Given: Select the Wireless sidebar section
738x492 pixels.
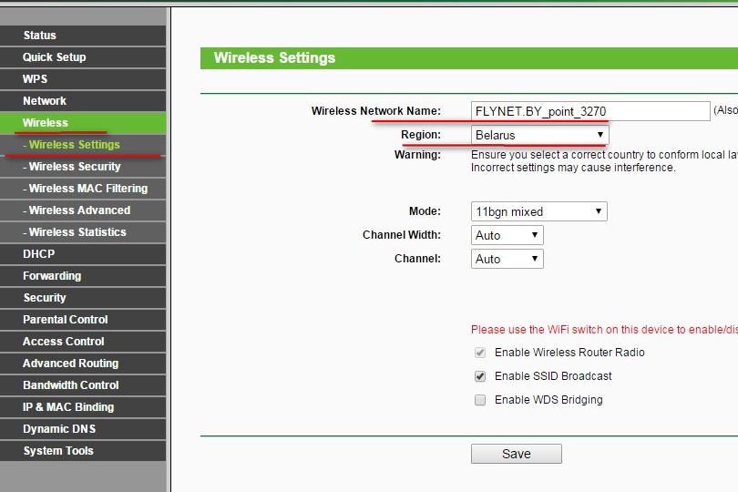Looking at the screenshot, I should (82, 123).
